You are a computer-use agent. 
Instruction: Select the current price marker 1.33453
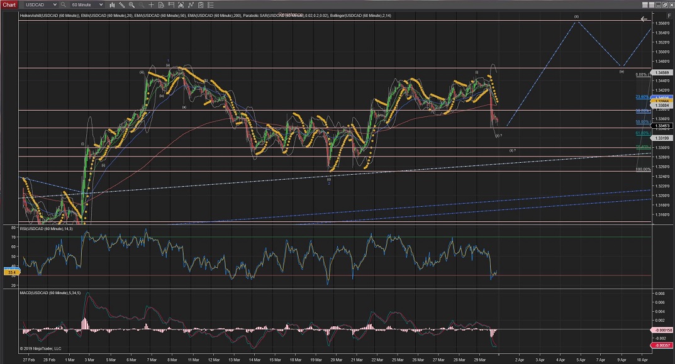pyautogui.click(x=662, y=126)
